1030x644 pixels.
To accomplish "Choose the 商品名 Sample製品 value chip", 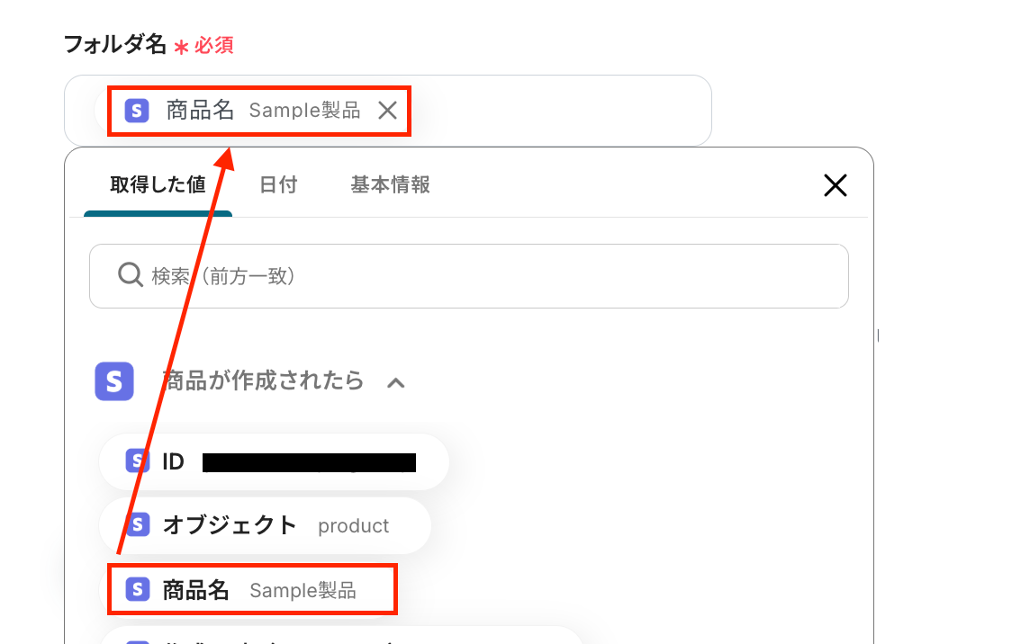I will click(252, 589).
